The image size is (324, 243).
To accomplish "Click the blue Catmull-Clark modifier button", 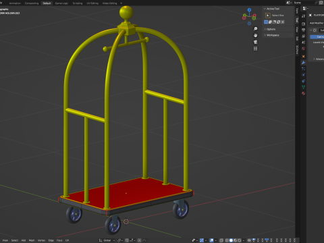I will coord(317,36).
